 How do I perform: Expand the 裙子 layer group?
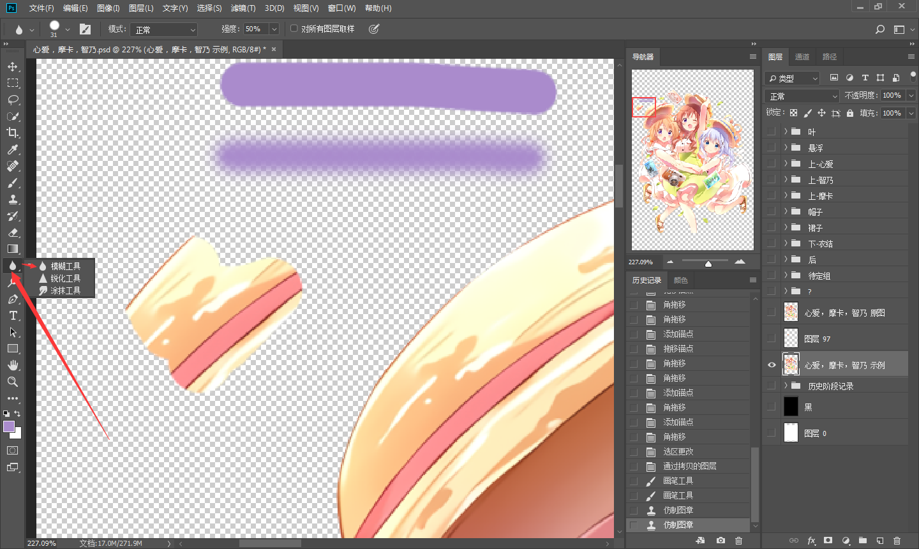point(785,227)
